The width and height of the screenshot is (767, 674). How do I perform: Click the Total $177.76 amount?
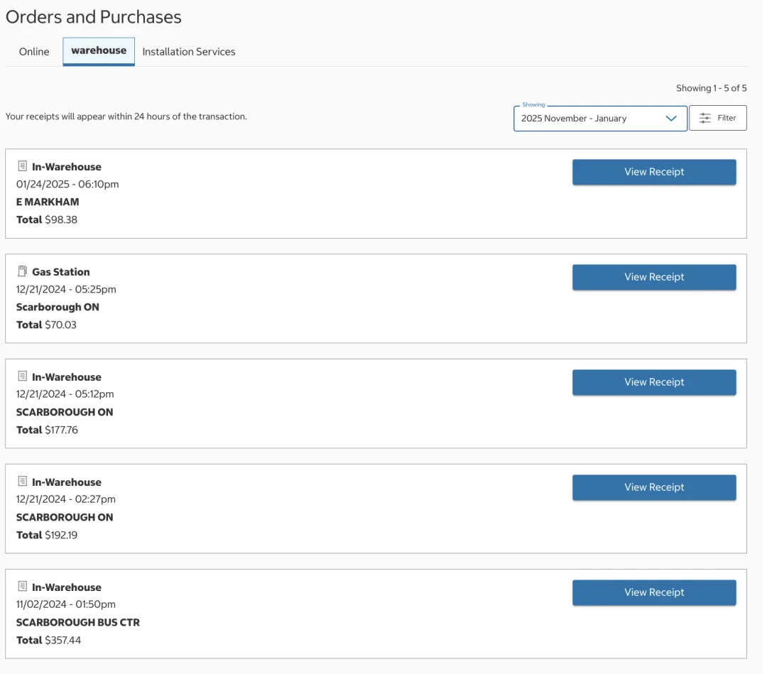click(47, 430)
